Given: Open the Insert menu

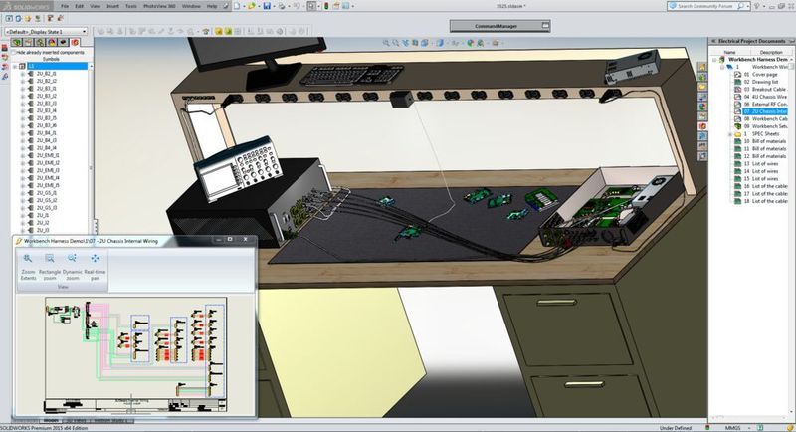Looking at the screenshot, I should tap(112, 6).
